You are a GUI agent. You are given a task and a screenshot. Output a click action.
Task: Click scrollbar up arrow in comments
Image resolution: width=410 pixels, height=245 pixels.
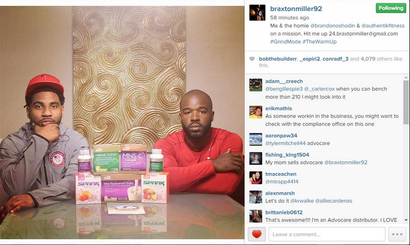(406, 77)
